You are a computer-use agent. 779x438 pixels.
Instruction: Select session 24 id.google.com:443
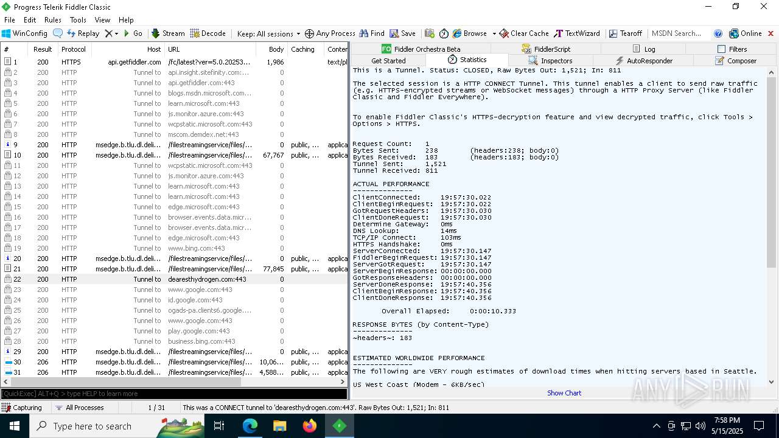174,300
